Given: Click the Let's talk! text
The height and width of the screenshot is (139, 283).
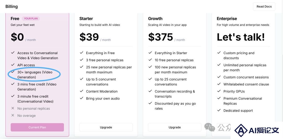Looking at the screenshot, I should tap(241, 37).
